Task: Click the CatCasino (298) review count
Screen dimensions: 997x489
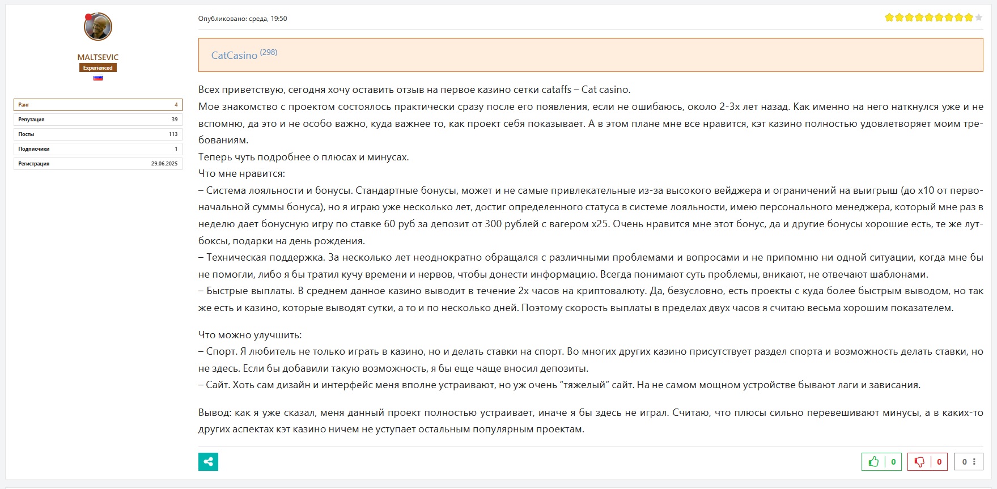Action: point(269,52)
